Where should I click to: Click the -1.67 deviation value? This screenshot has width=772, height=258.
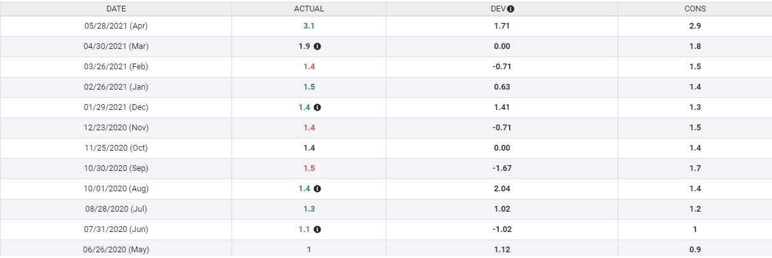click(x=502, y=168)
